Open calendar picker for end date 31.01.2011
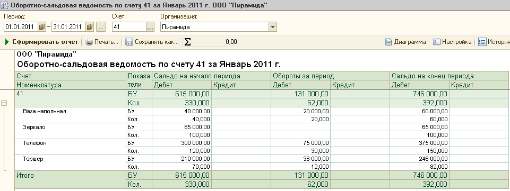Screen dimensions: 510x191 click(x=90, y=27)
